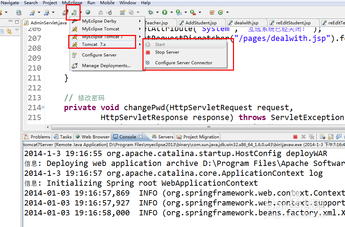Image resolution: width=345 pixels, height=227 pixels.
Task: Close the Console view tab X
Action: [x=141, y=137]
